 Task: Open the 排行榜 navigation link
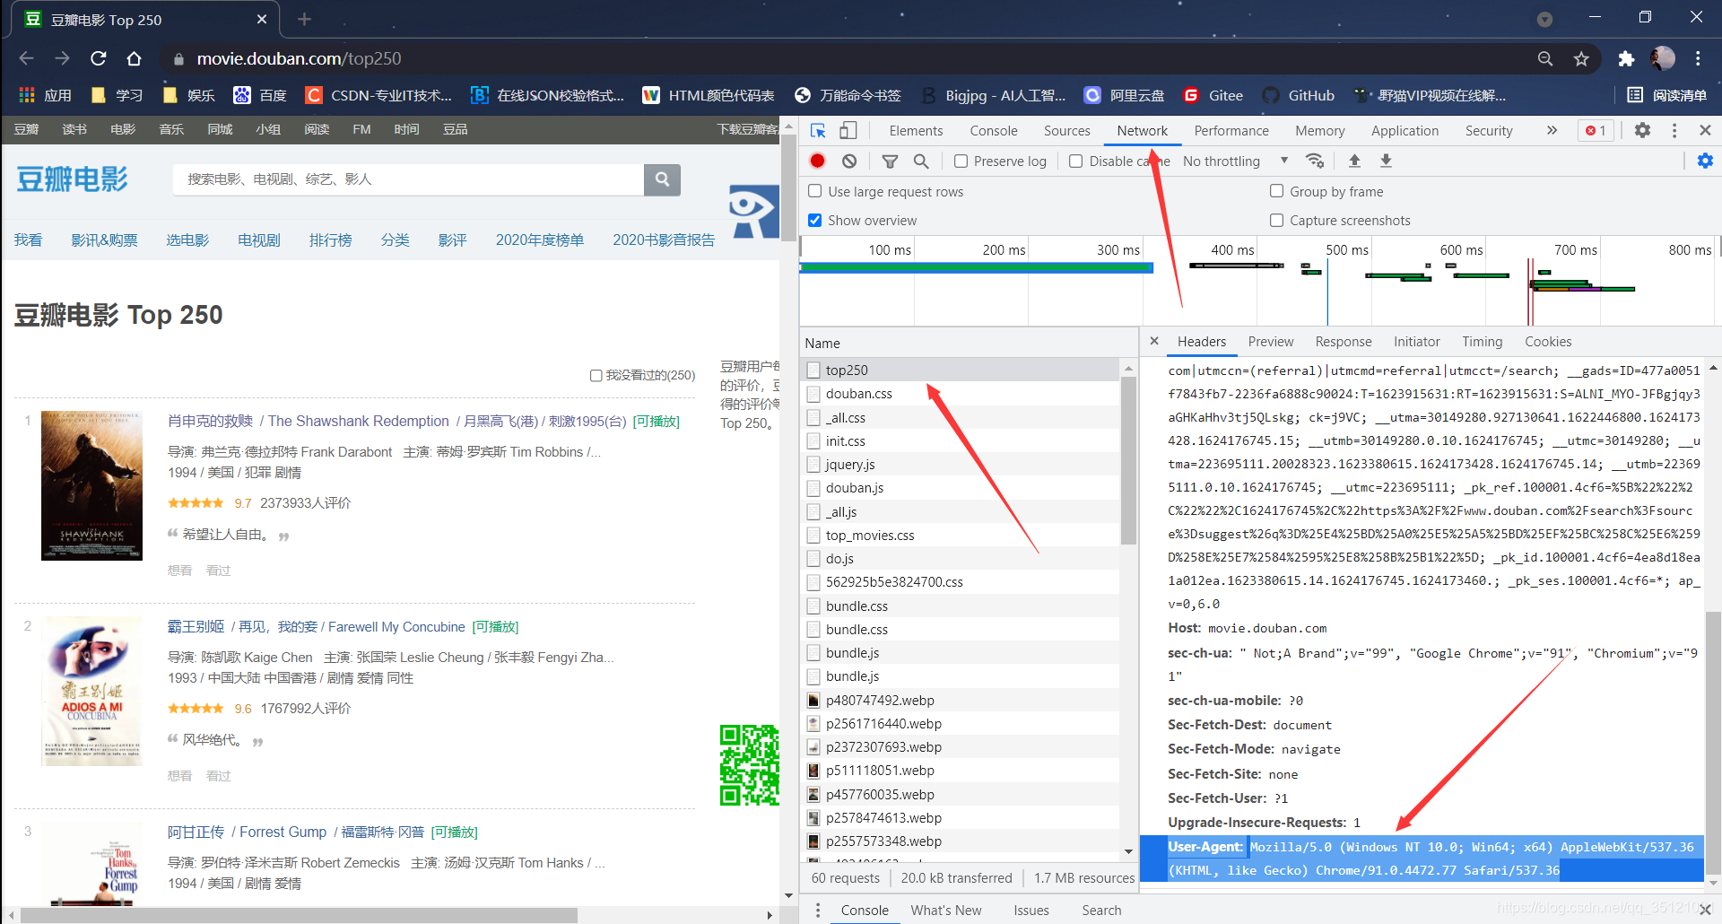click(330, 240)
